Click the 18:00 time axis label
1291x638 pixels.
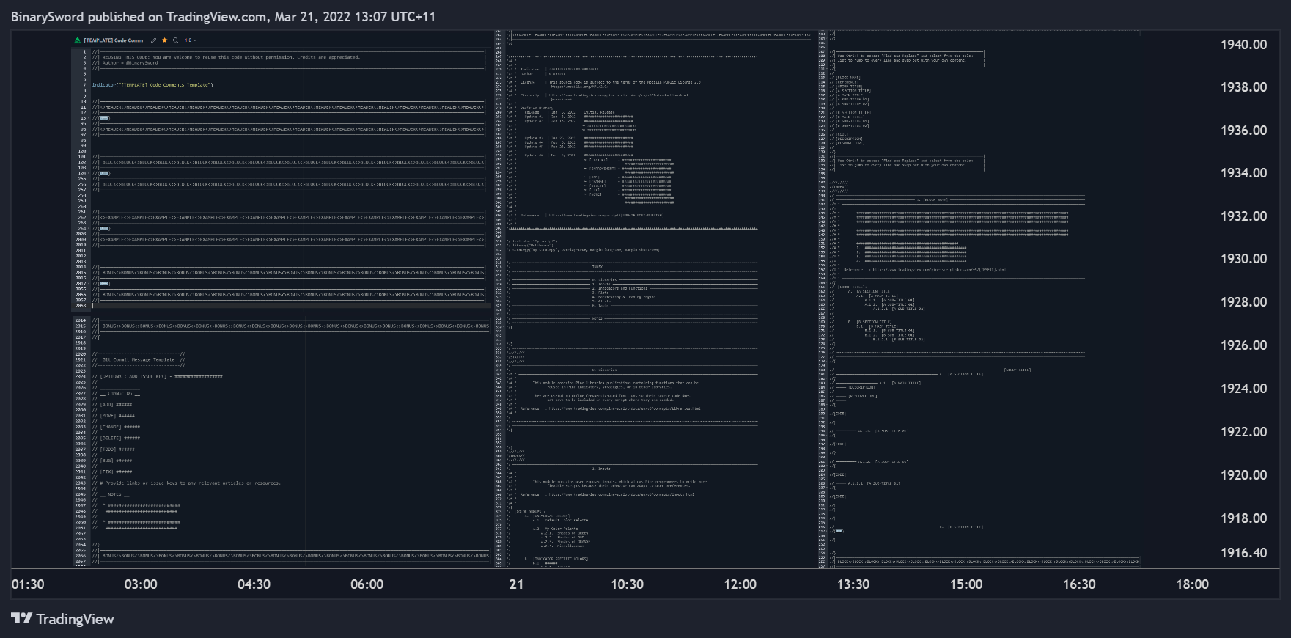tap(1192, 584)
